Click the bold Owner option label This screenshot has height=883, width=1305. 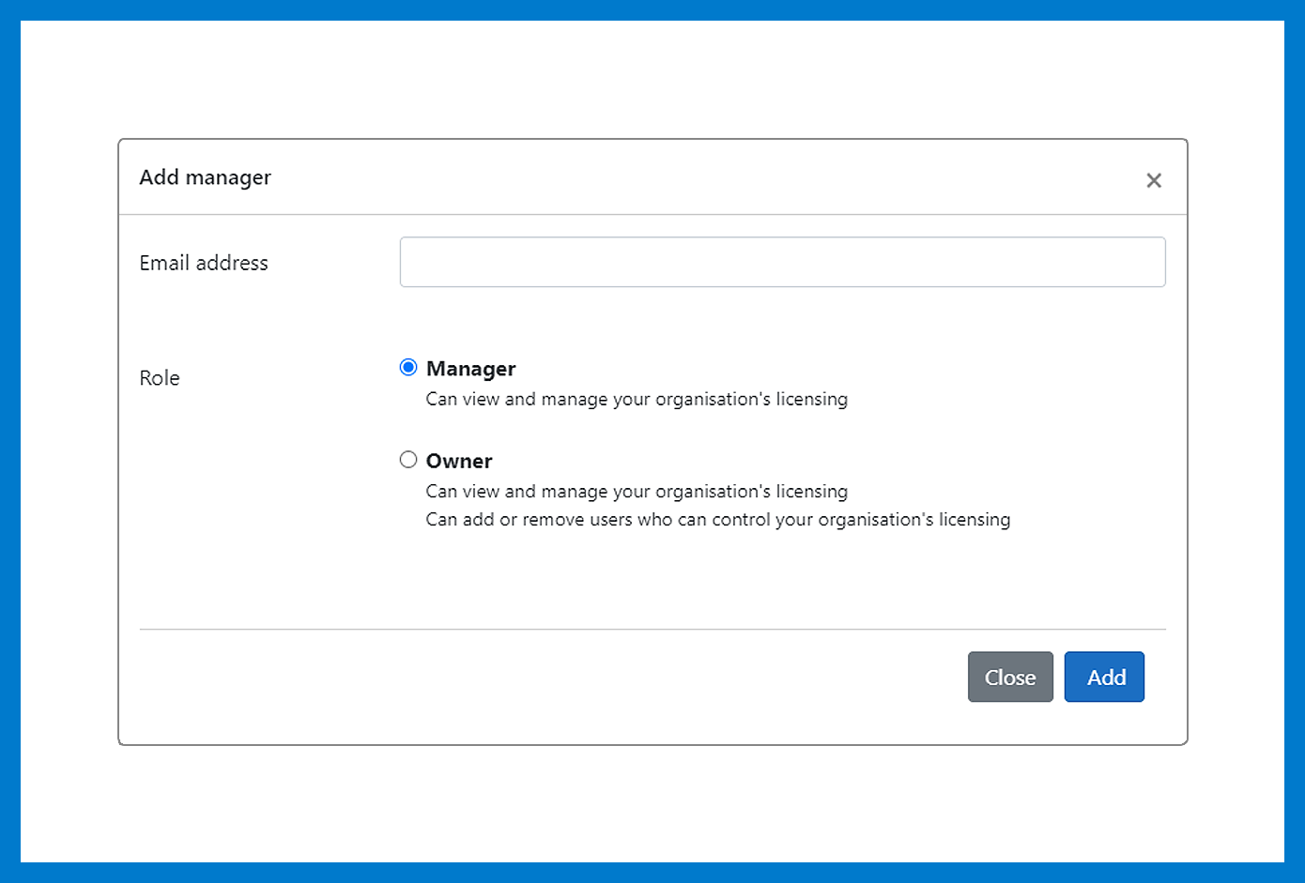[x=459, y=461]
